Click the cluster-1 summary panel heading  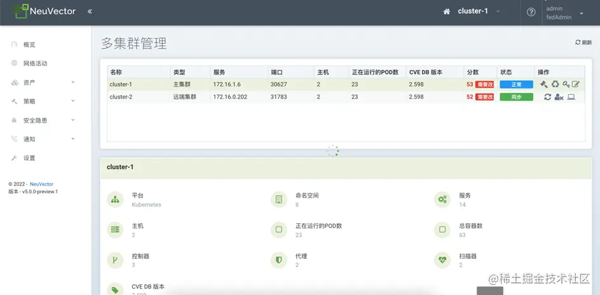120,167
